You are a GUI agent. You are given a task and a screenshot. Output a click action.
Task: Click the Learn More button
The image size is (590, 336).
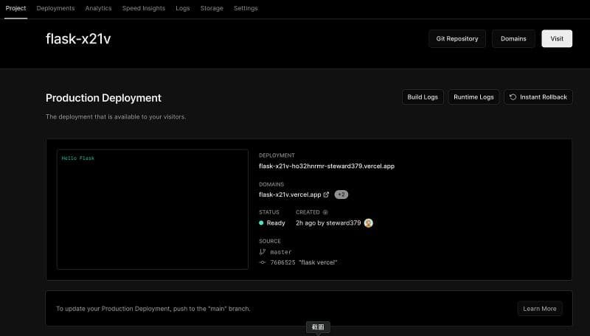click(x=539, y=309)
